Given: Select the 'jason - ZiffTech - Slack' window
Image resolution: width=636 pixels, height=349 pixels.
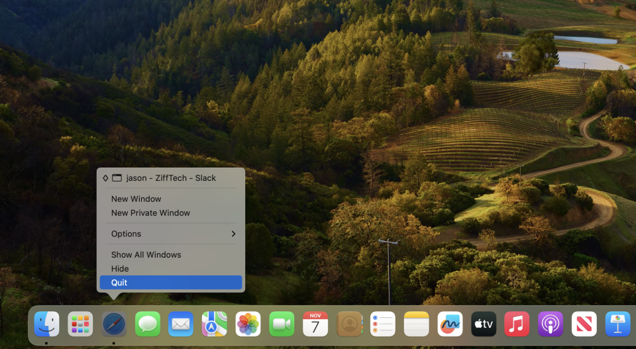Looking at the screenshot, I should tap(170, 178).
